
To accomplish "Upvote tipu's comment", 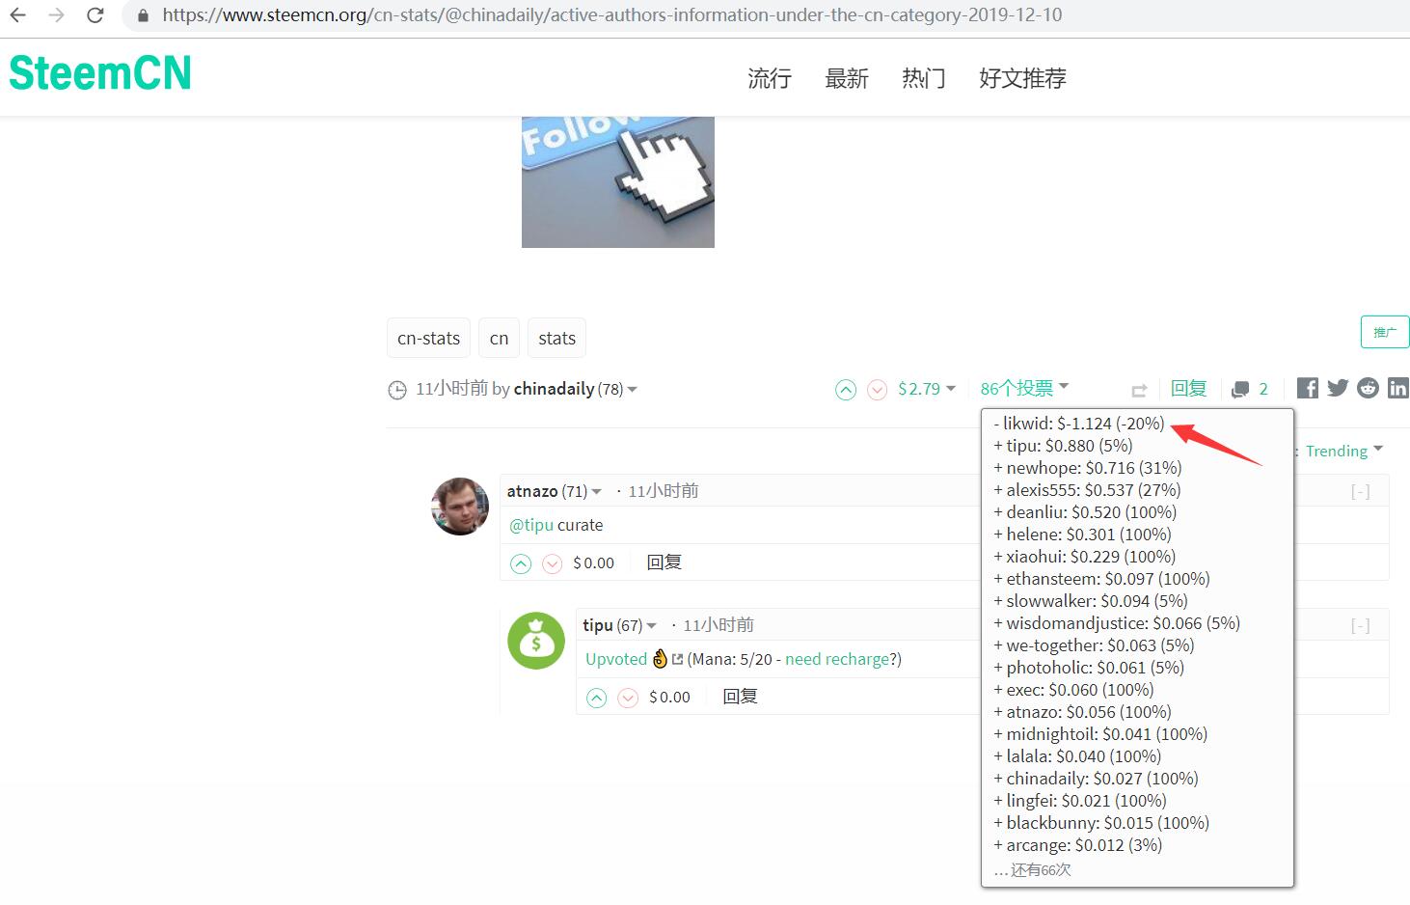I will click(597, 698).
